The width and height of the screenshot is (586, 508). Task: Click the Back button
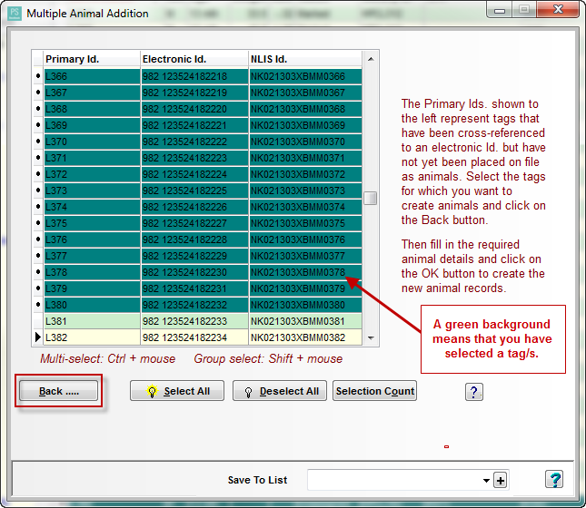pyautogui.click(x=59, y=391)
